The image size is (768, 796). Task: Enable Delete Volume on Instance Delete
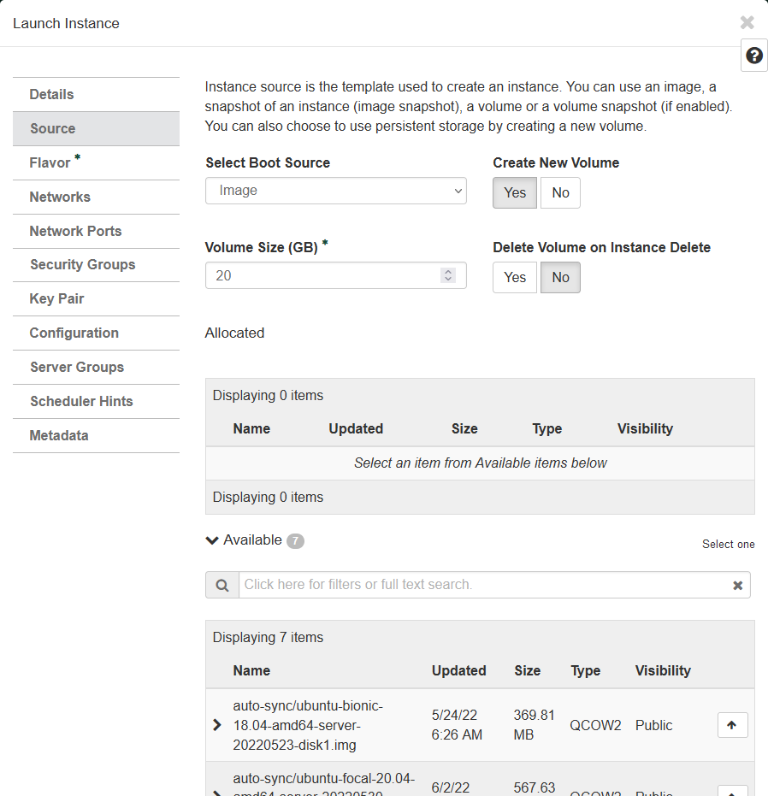click(515, 277)
